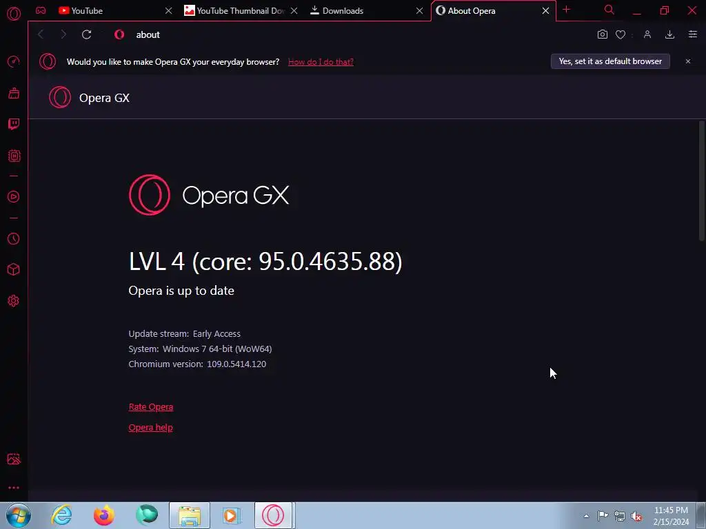
Task: Open the downloads toolbar icon
Action: pos(670,34)
